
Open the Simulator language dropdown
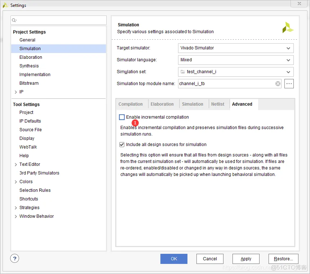click(x=236, y=60)
